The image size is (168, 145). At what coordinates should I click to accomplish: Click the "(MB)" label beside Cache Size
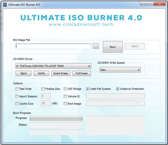coord(55,103)
